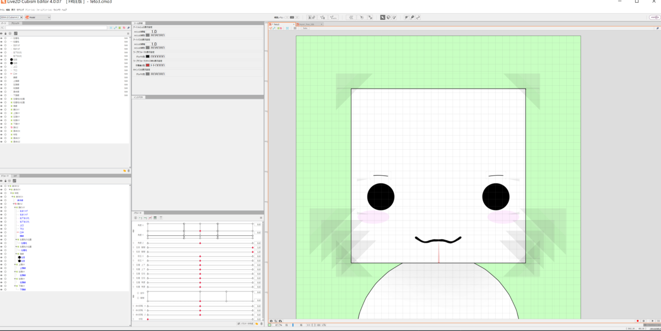
Task: Toggle visibility of 口中 in Parts panel
Action: [2, 74]
